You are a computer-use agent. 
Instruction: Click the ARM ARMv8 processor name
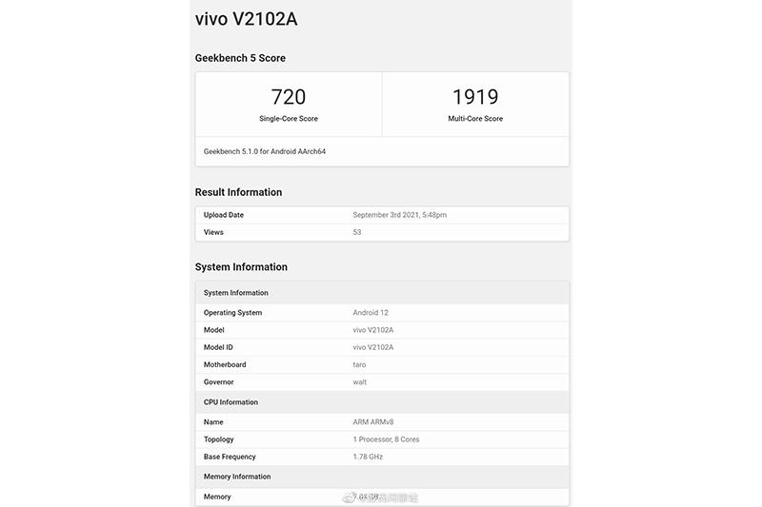[375, 421]
